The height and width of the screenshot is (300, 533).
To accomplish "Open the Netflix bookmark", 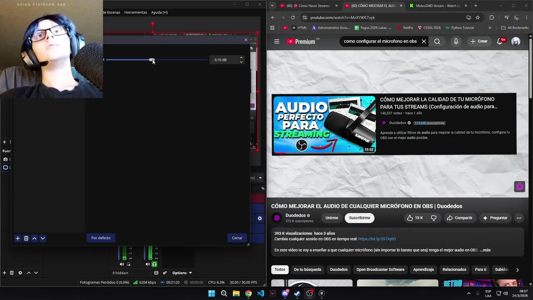I will [405, 28].
